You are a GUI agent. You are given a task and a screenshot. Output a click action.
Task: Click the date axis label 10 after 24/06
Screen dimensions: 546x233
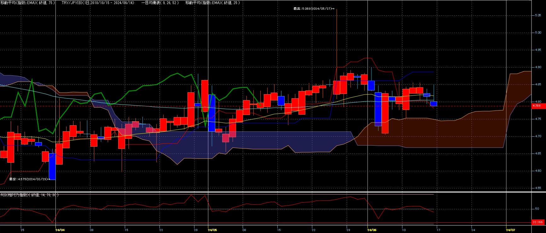click(404, 230)
